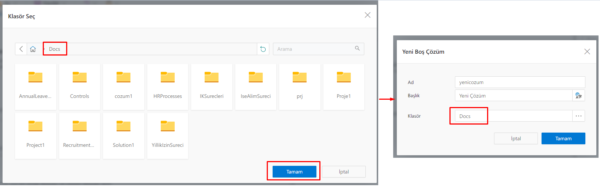Click the Ad field containing yenicozum
Viewport: 600px width, 187px height.
tap(520, 82)
